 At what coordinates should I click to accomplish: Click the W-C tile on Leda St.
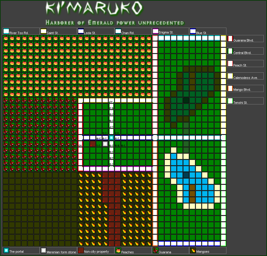[99, 138]
